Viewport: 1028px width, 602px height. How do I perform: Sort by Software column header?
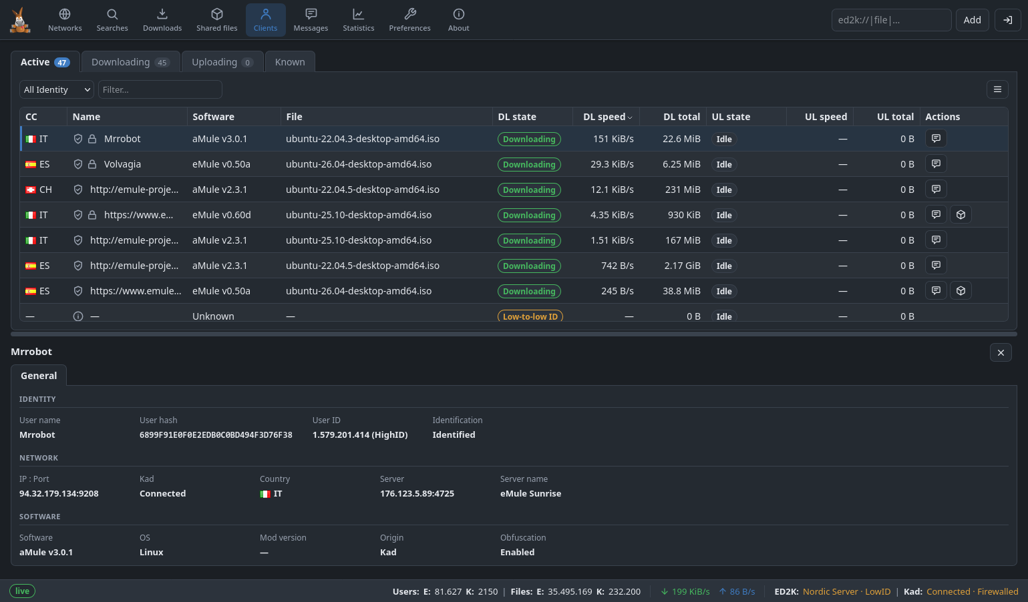point(234,117)
